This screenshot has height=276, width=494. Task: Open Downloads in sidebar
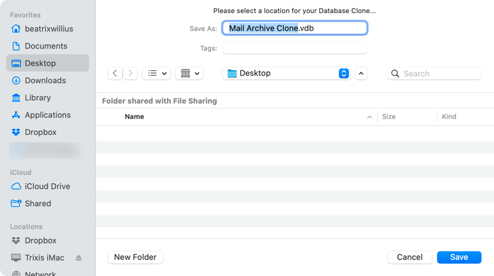[48, 81]
